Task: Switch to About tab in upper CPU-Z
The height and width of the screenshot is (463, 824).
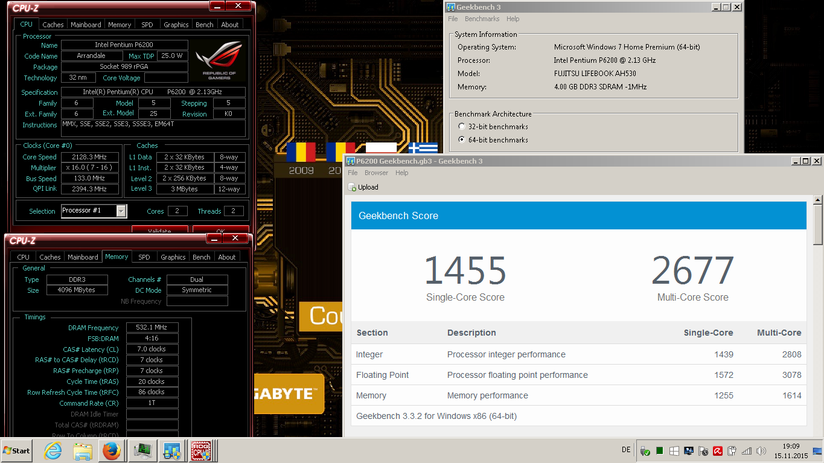Action: point(230,25)
